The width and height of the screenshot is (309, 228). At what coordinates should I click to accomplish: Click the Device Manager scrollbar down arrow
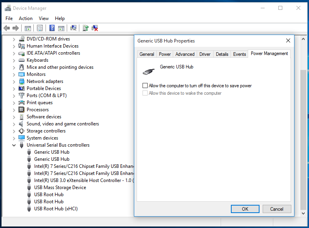tap(303, 213)
